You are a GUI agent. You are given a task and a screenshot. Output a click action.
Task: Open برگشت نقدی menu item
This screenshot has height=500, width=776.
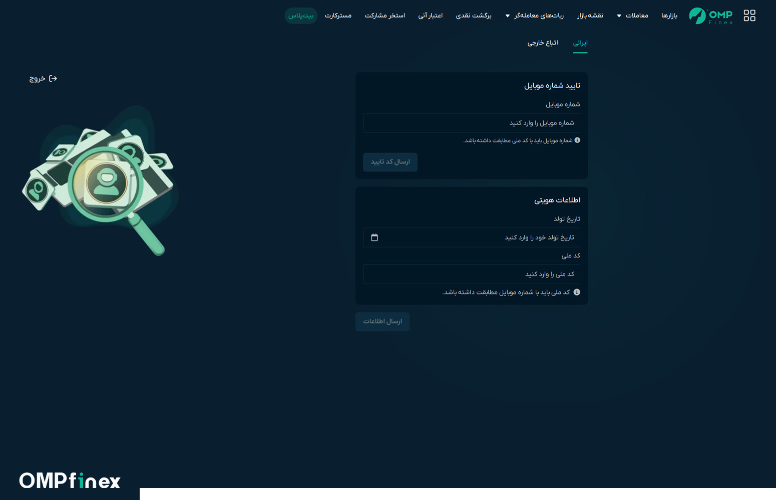[474, 15]
